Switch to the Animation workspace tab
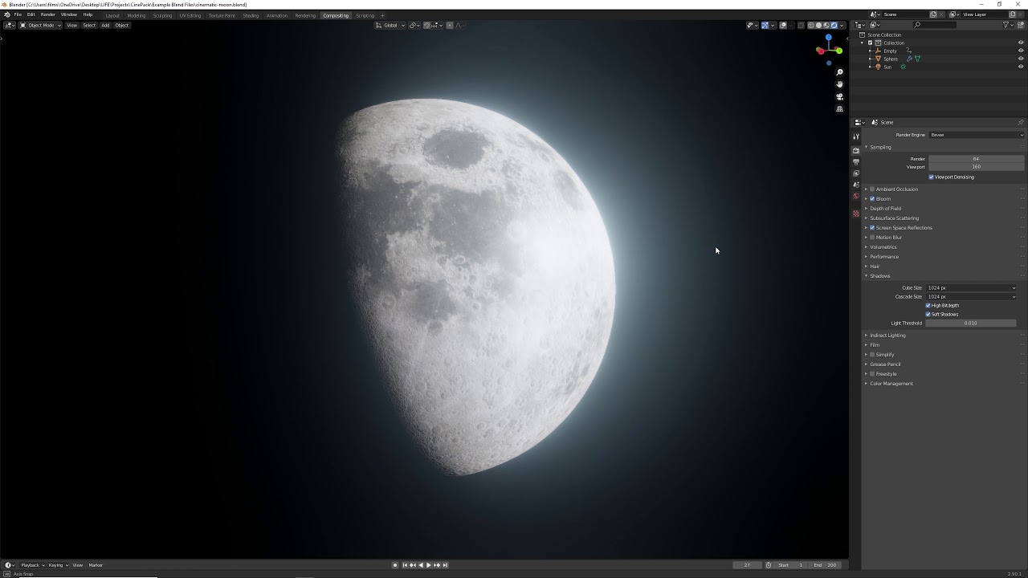Screen dimensions: 1028x578 (x=277, y=15)
